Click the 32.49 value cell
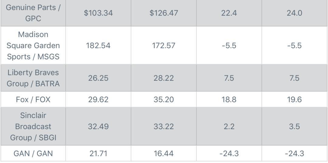This screenshot has width=328, height=163. (98, 126)
